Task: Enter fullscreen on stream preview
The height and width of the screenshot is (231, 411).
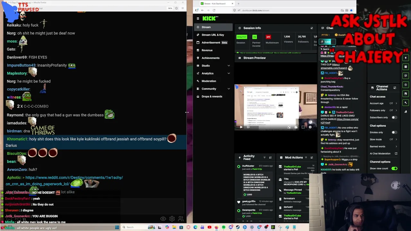Action: point(303,127)
